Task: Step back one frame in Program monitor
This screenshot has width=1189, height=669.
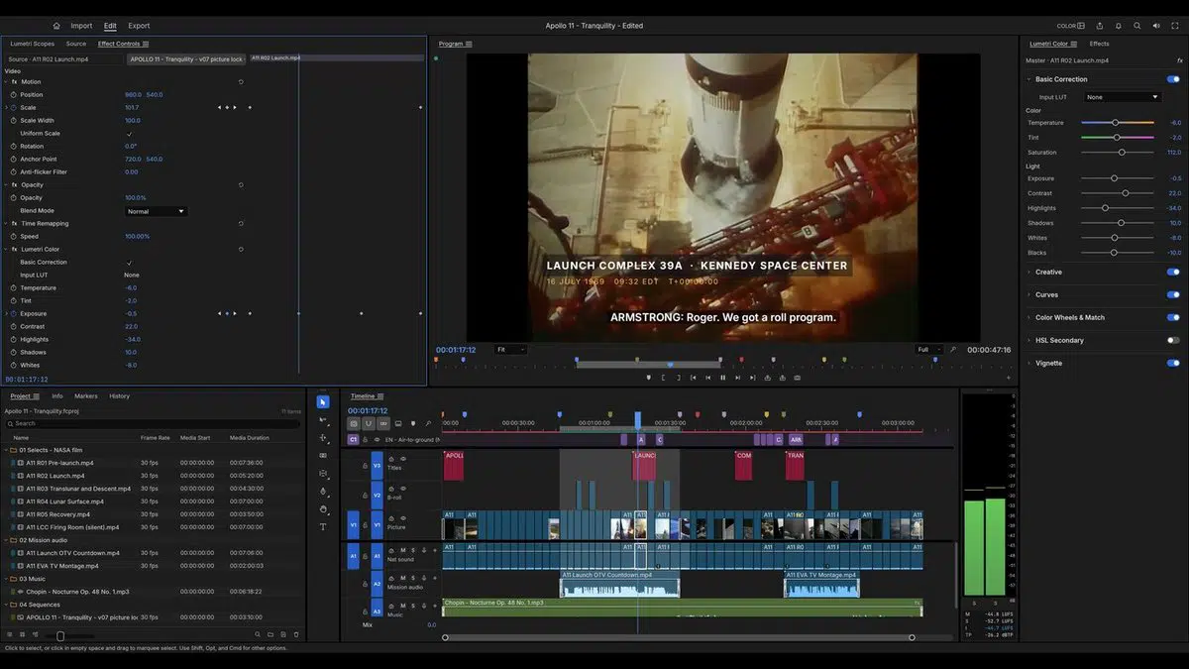Action: pyautogui.click(x=707, y=378)
